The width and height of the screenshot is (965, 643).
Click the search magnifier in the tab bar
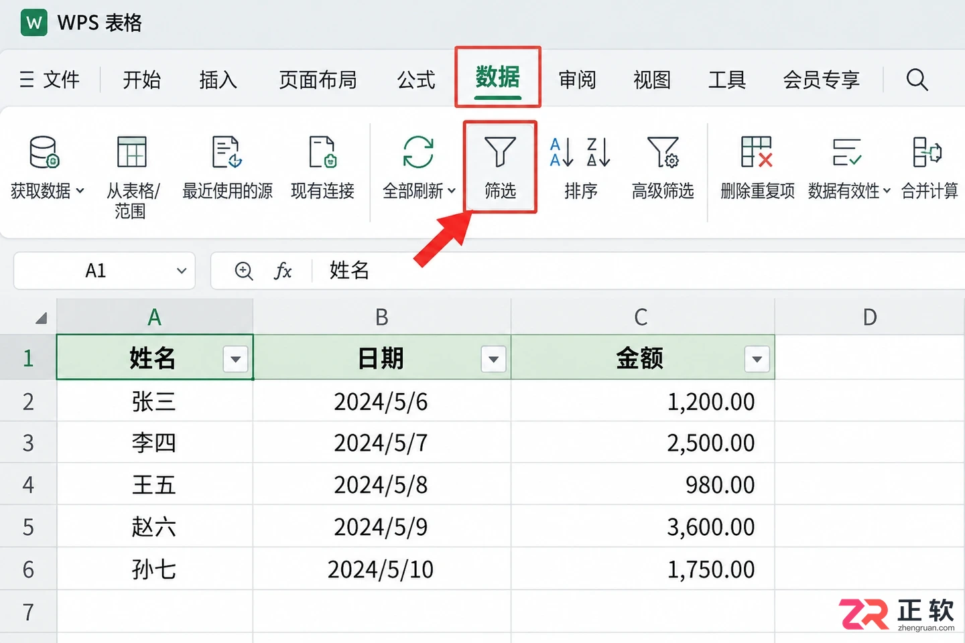coord(917,80)
